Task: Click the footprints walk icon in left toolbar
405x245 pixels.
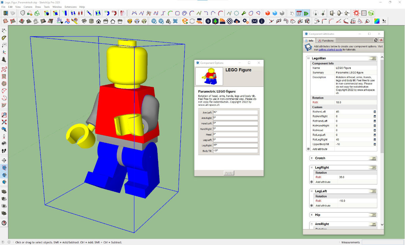Action: 4,151
